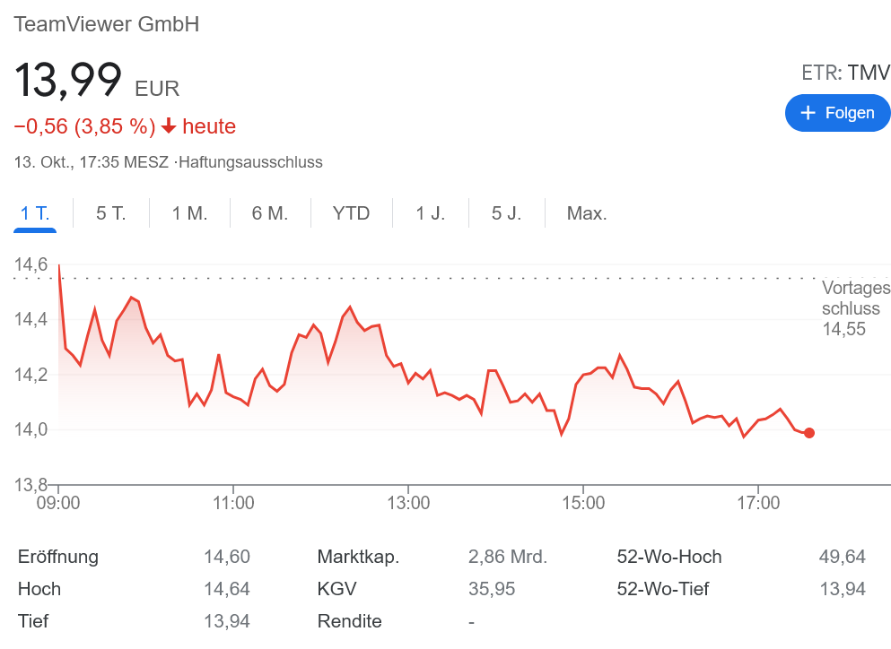This screenshot has width=891, height=649.
Task: Click the Eröffnung value 14,60
Action: (226, 557)
